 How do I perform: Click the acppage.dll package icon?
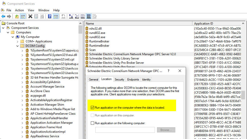point(27,96)
